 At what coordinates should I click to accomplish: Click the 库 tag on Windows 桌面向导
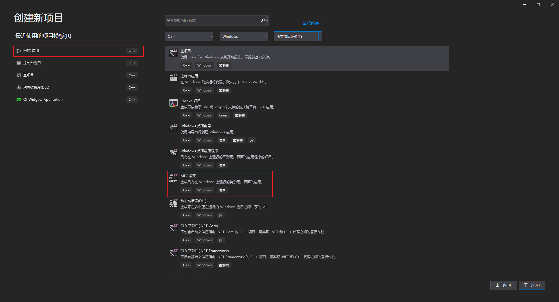[252, 140]
